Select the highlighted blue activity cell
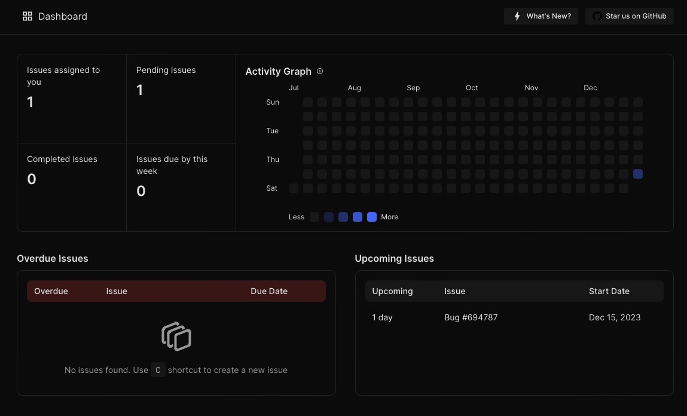This screenshot has height=416, width=687. pos(638,174)
